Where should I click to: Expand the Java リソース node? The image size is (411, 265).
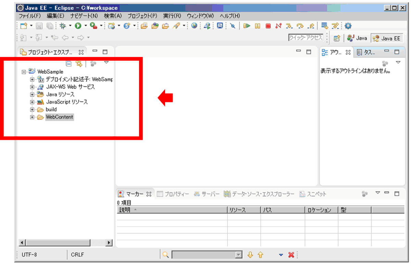click(32, 95)
